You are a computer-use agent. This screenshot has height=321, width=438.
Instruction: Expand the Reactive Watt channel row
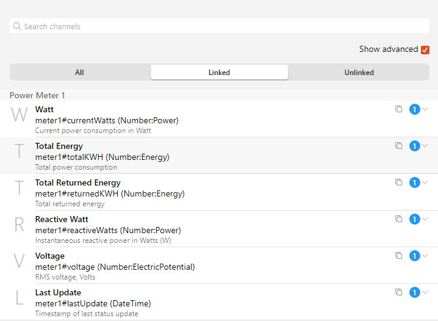pyautogui.click(x=426, y=219)
